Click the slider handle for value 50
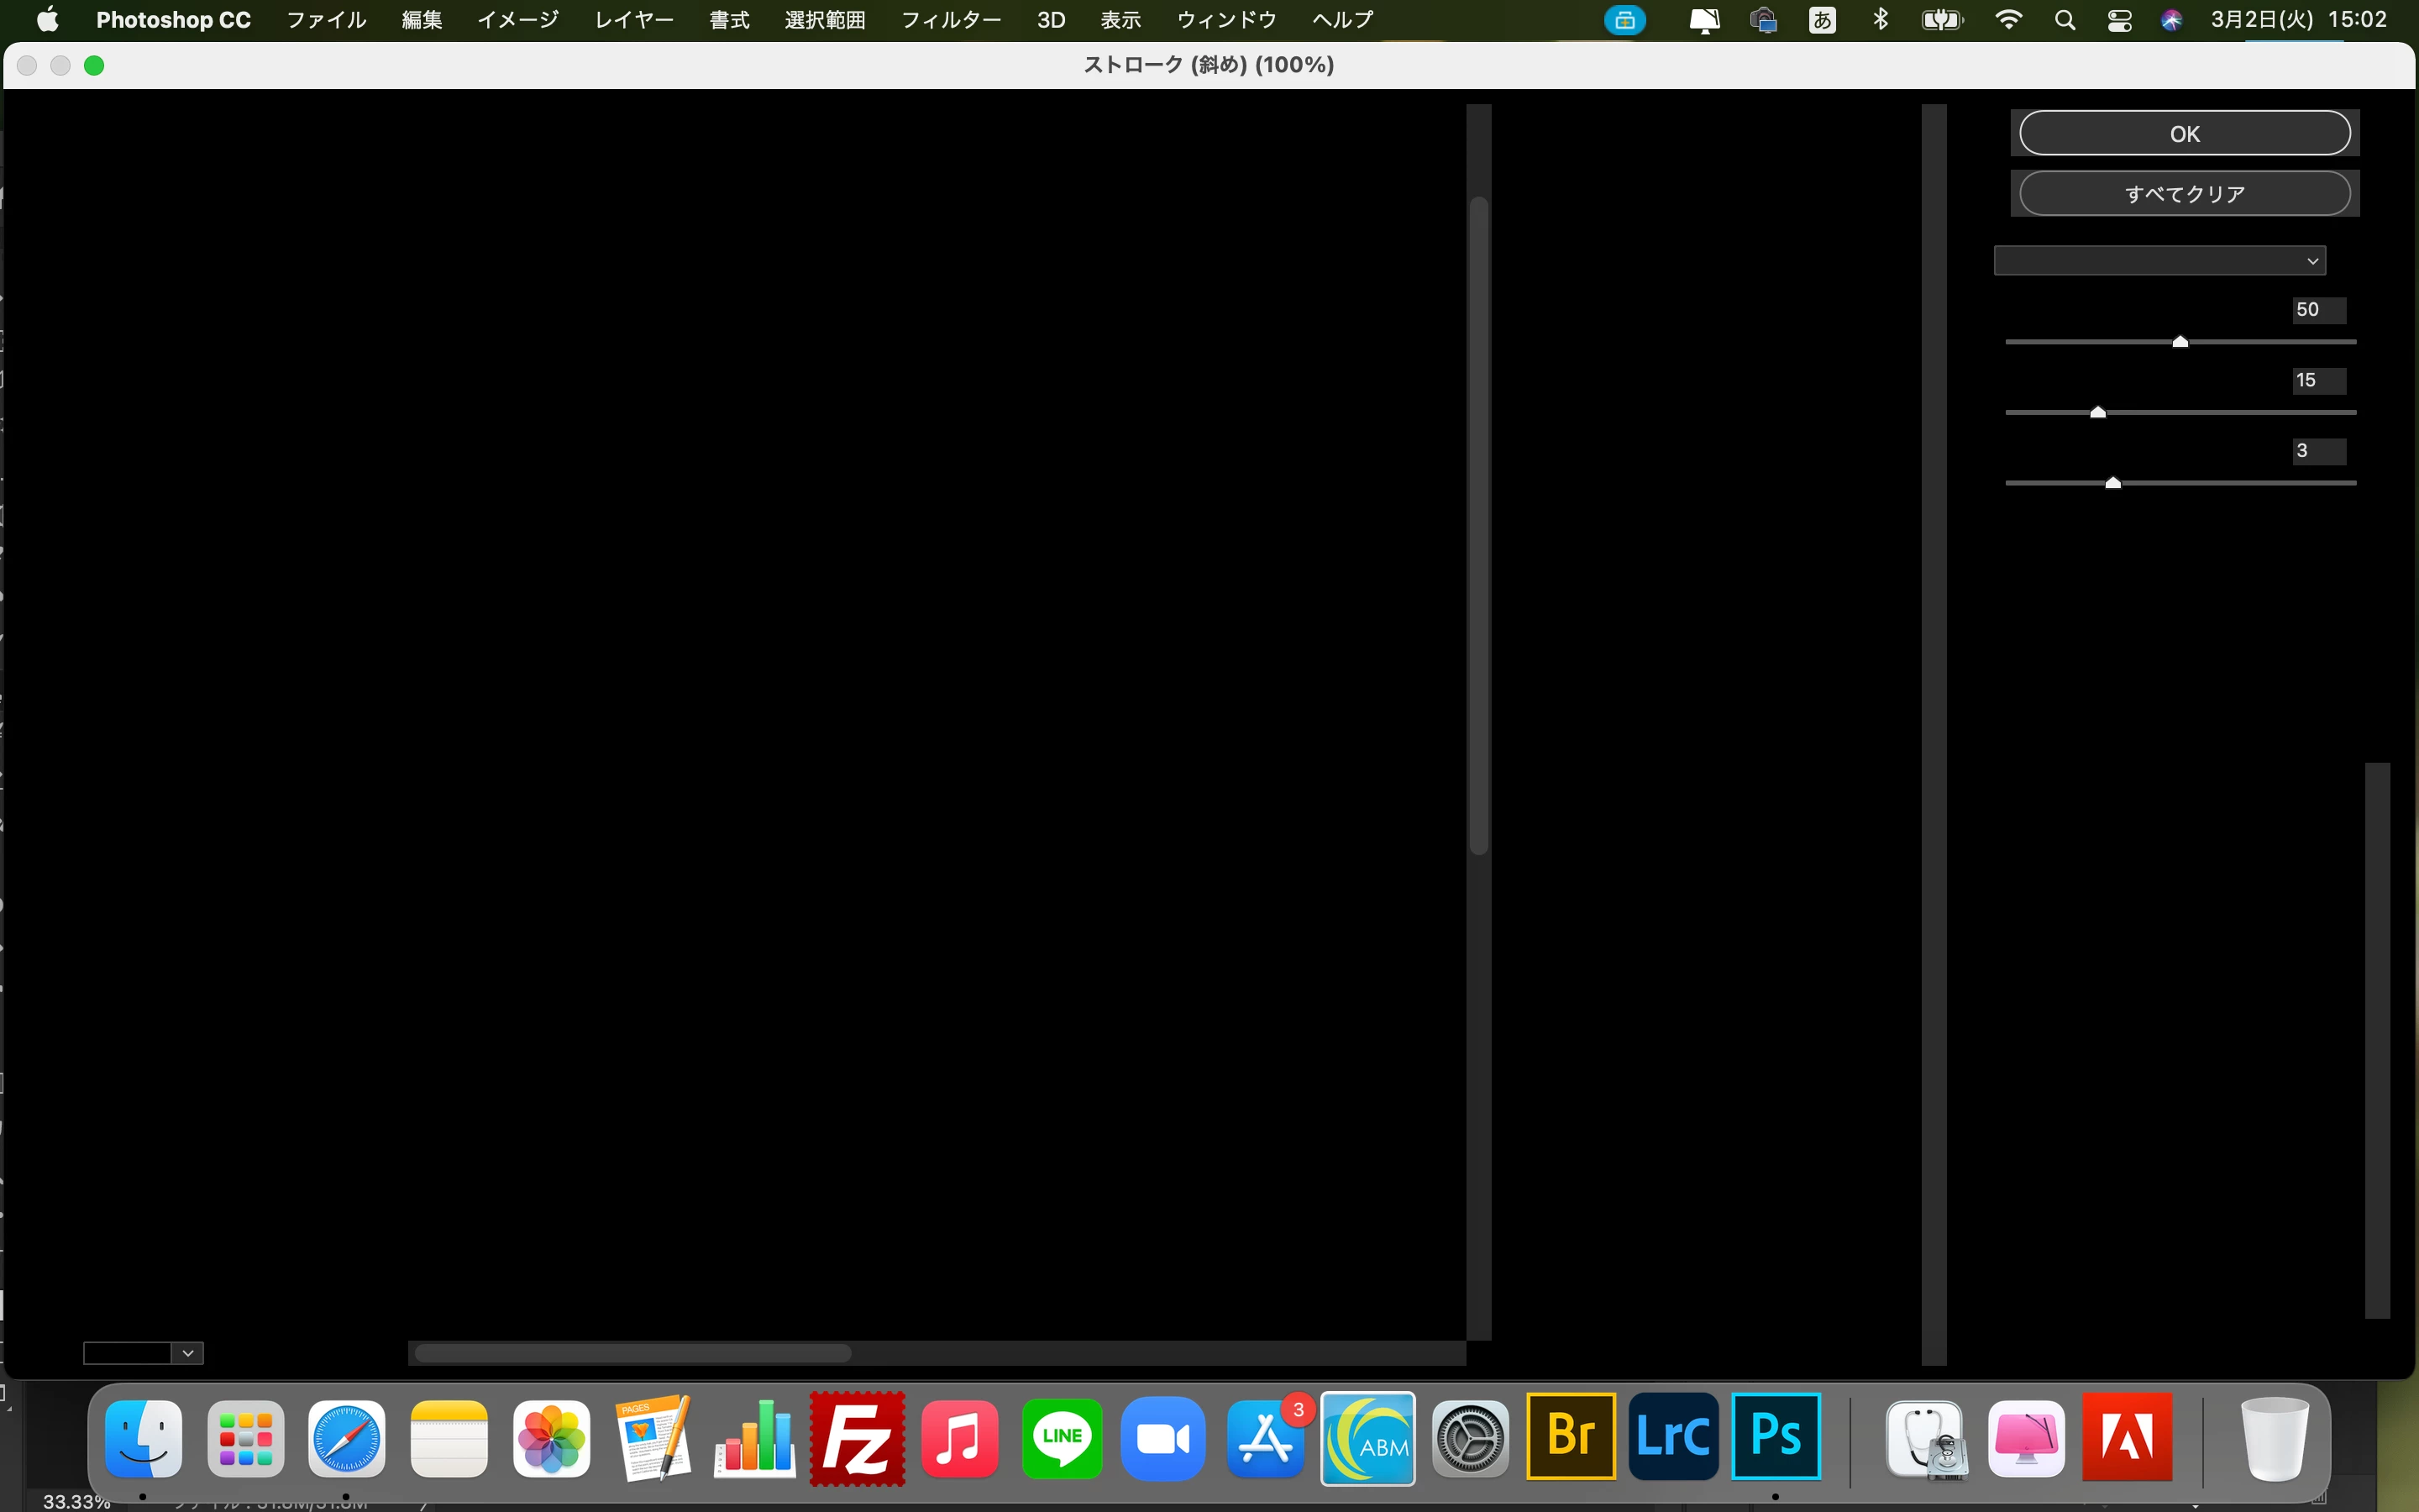This screenshot has height=1512, width=2419. [2180, 342]
